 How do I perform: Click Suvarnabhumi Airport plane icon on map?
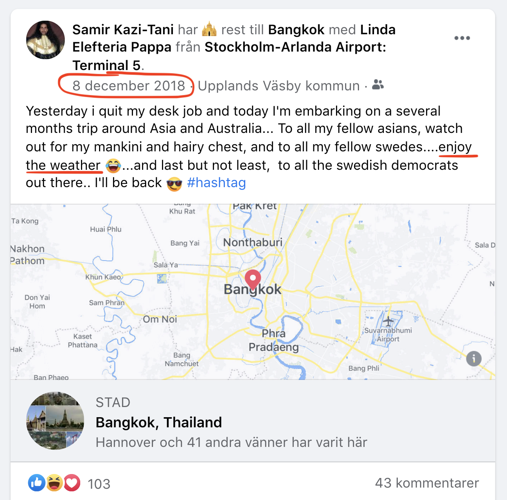388,322
